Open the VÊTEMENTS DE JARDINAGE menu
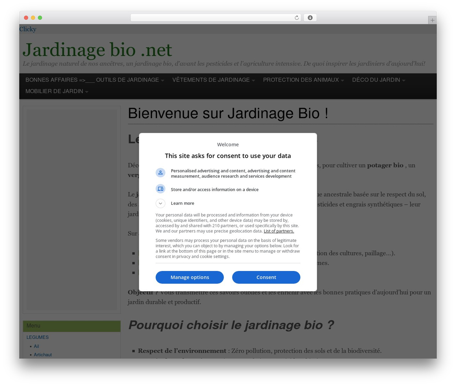This screenshot has height=386, width=456. 211,80
